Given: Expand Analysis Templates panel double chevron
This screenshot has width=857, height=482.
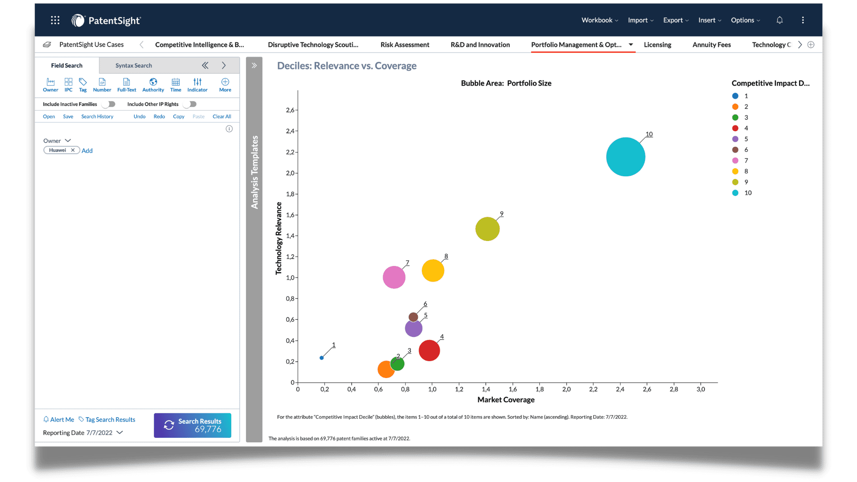Looking at the screenshot, I should coord(254,66).
